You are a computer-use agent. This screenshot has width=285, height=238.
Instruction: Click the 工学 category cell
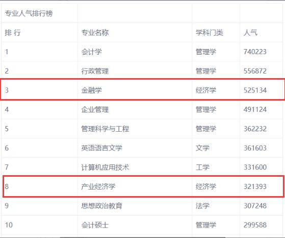(202, 168)
